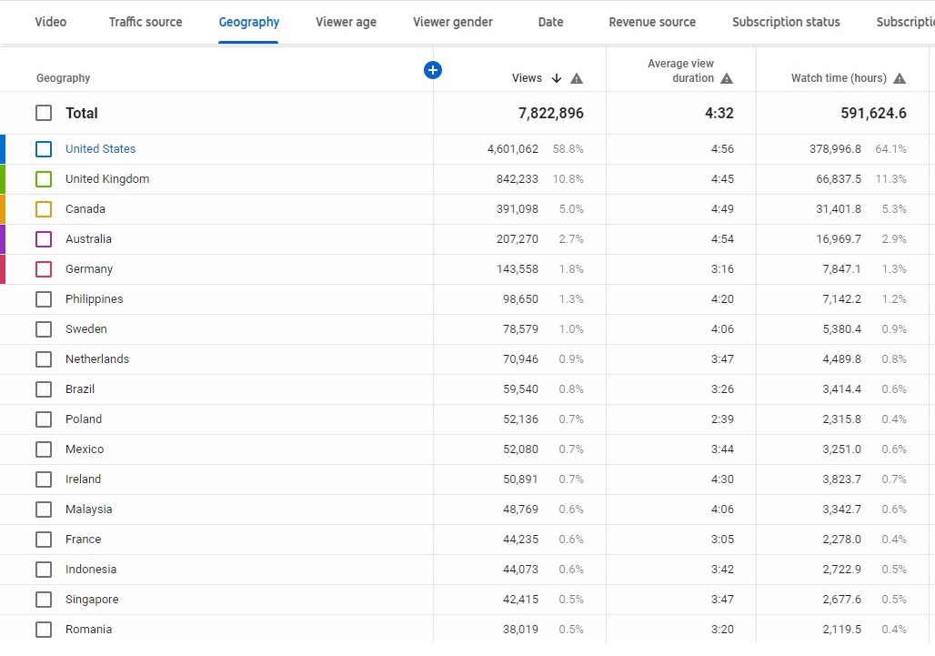Tick the Total row checkbox
The width and height of the screenshot is (935, 656).
coord(44,113)
